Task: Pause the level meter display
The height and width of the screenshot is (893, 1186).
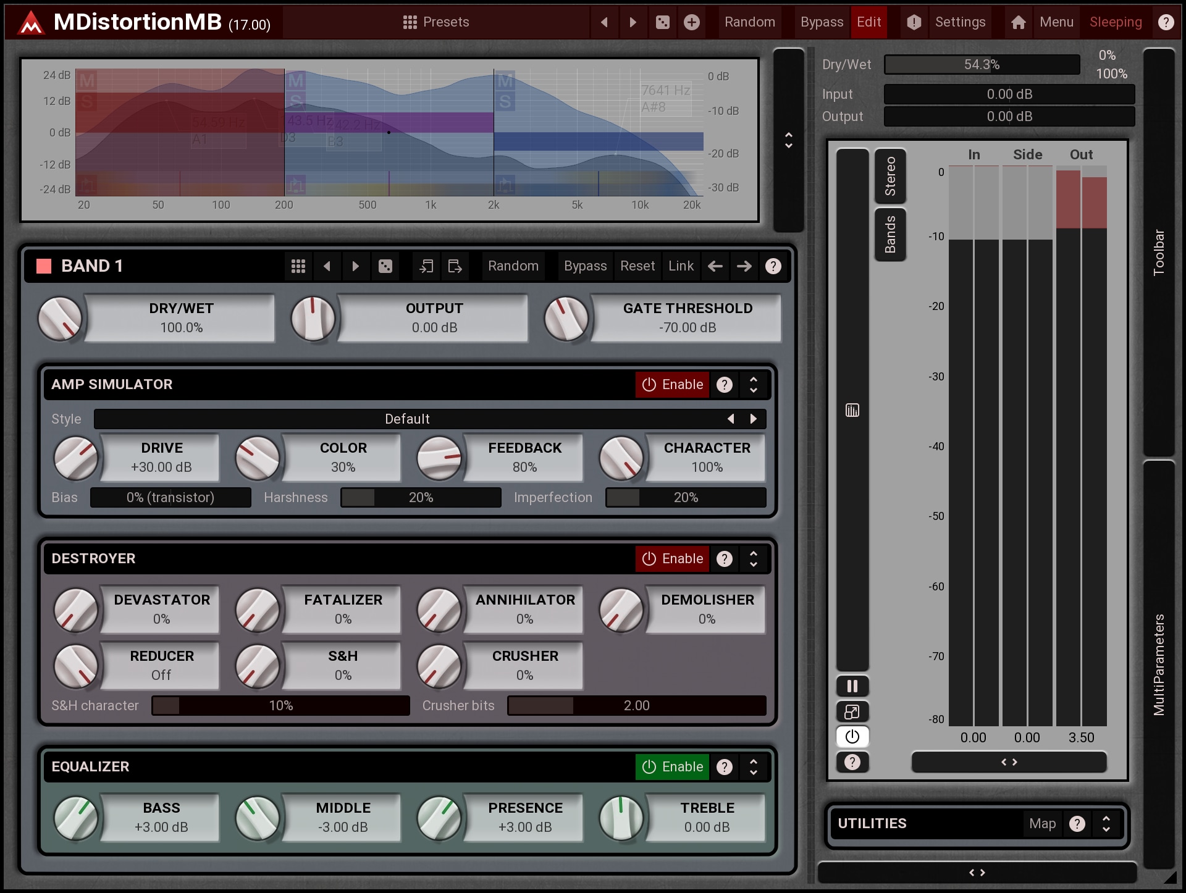Action: coord(852,686)
